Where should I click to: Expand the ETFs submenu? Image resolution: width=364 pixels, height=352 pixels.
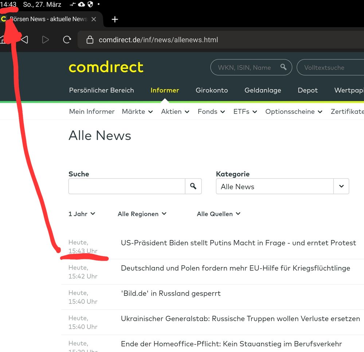tap(245, 112)
